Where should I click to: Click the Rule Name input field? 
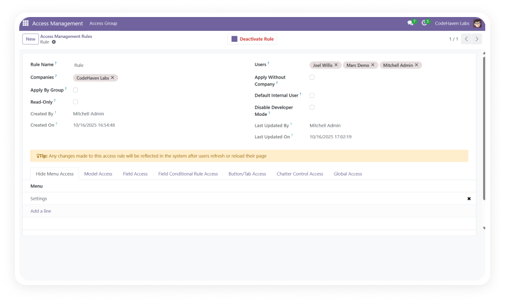click(158, 65)
